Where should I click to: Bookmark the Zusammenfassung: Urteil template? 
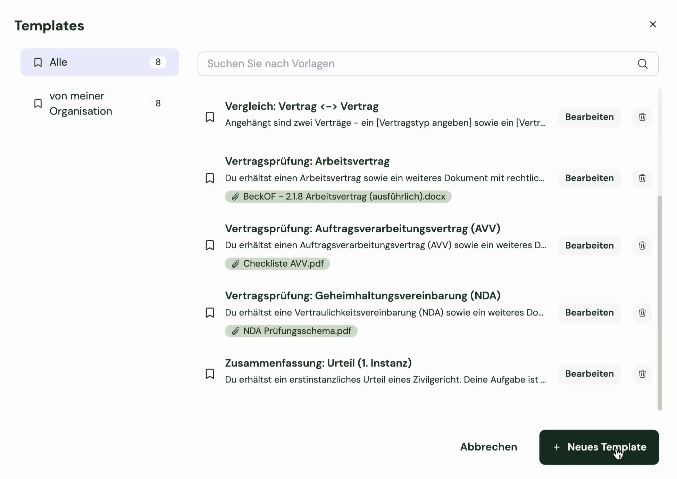pyautogui.click(x=210, y=374)
